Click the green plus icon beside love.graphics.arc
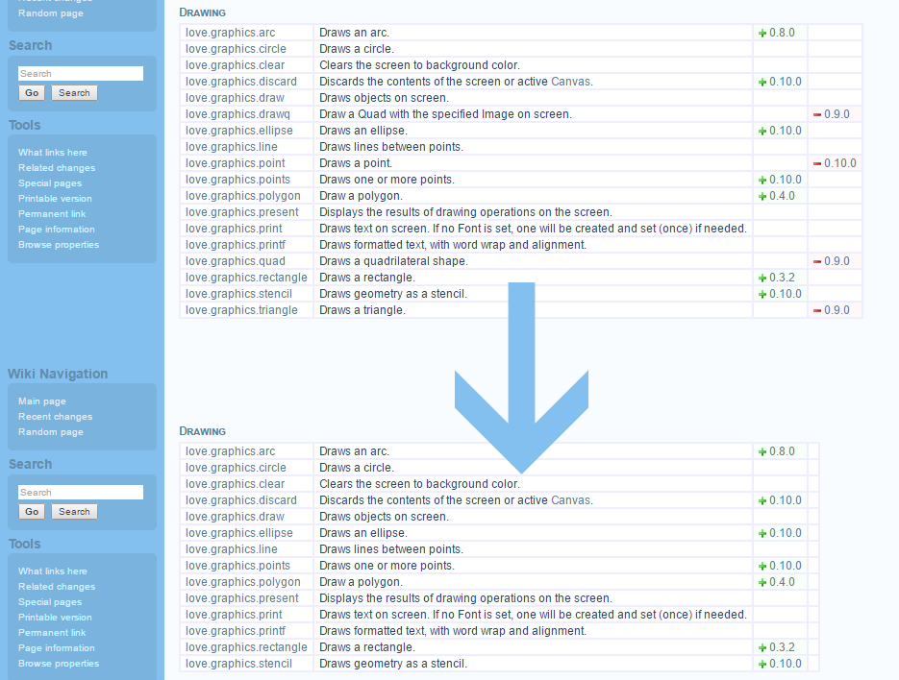 pos(764,33)
